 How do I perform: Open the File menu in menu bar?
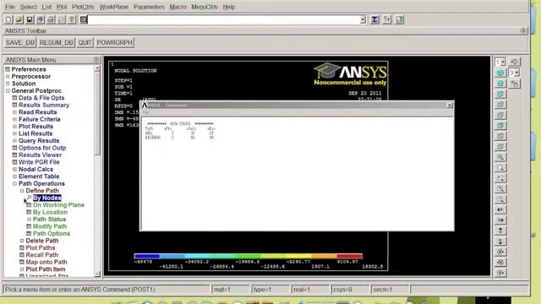tap(10, 7)
